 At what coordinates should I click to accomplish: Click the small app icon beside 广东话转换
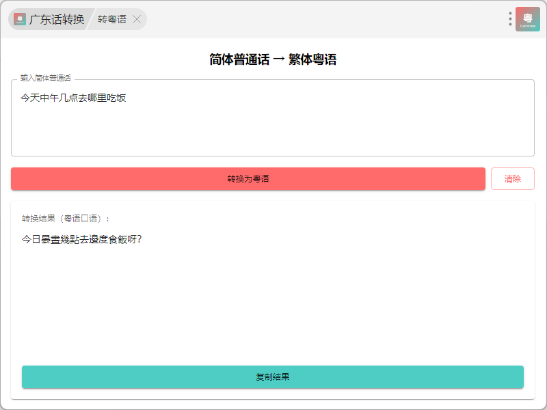click(19, 19)
